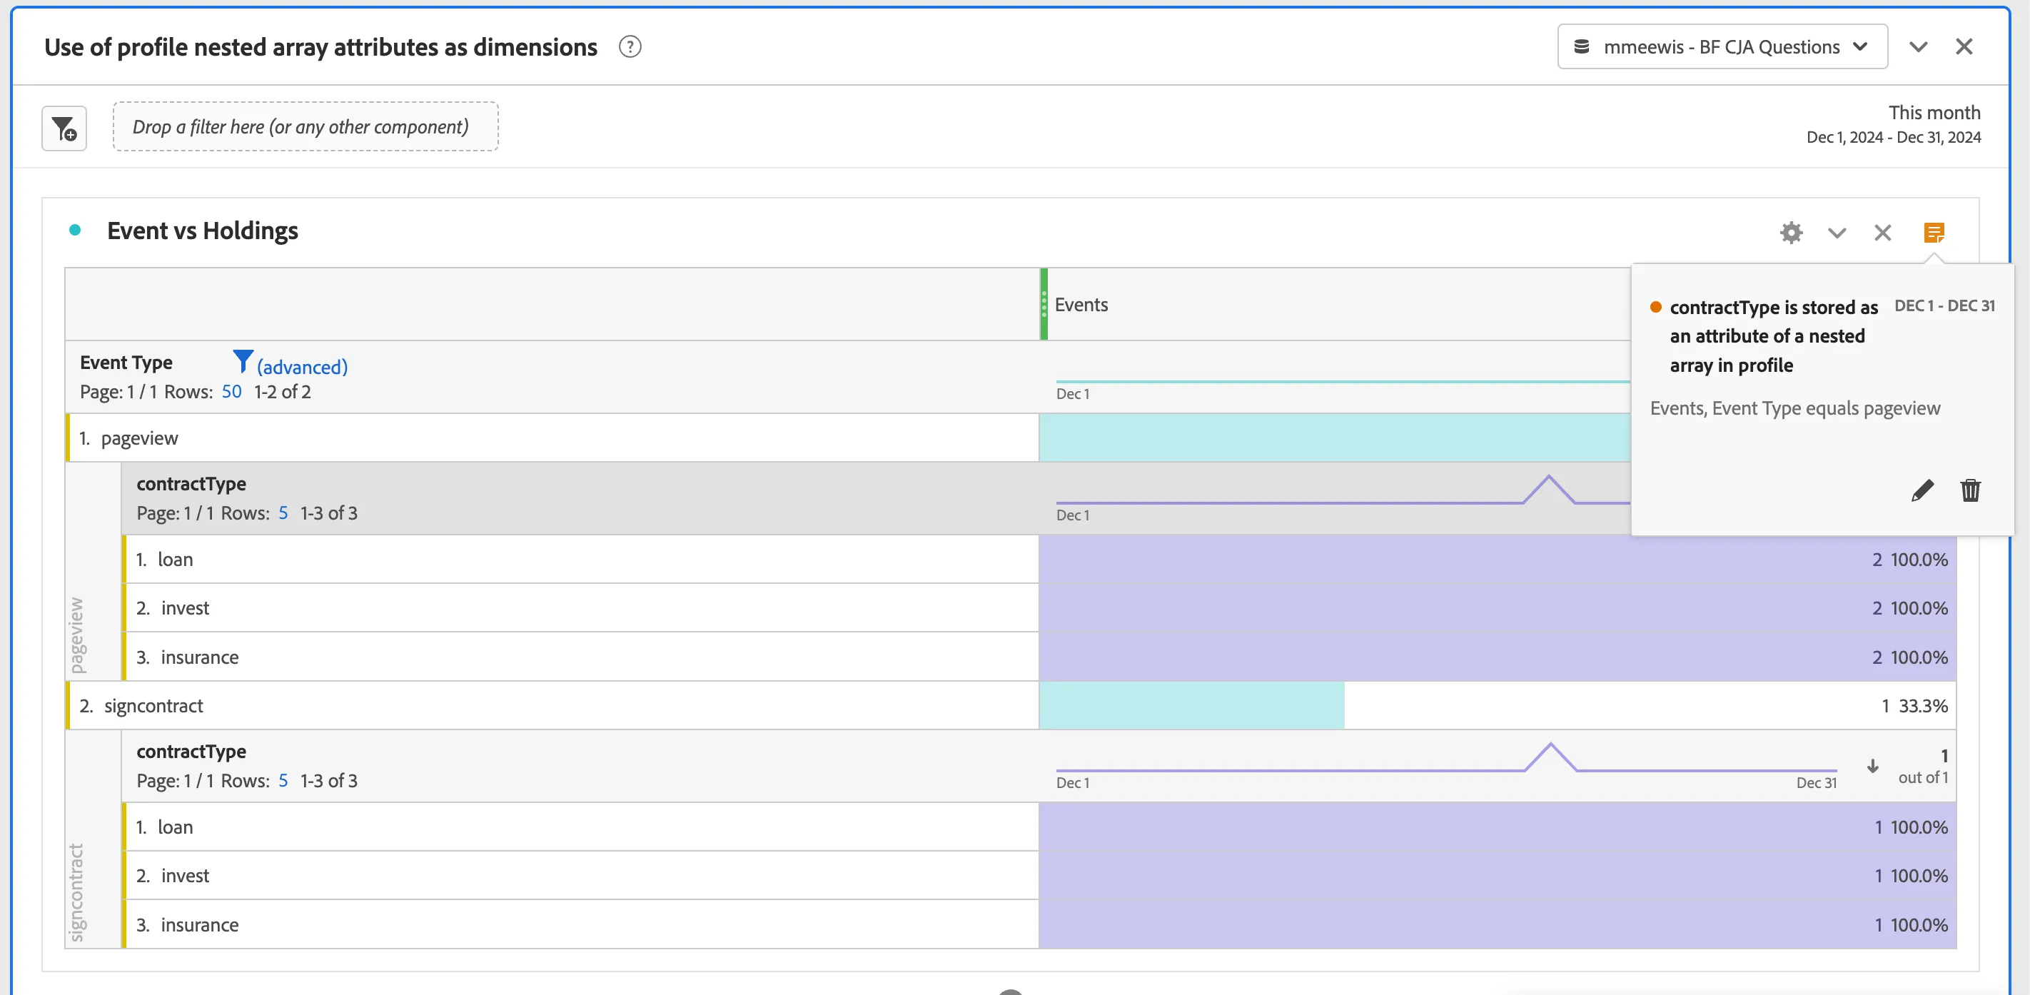The image size is (2030, 995).
Task: Click the sort arrow in signcontract contractType header
Action: coord(1872,766)
